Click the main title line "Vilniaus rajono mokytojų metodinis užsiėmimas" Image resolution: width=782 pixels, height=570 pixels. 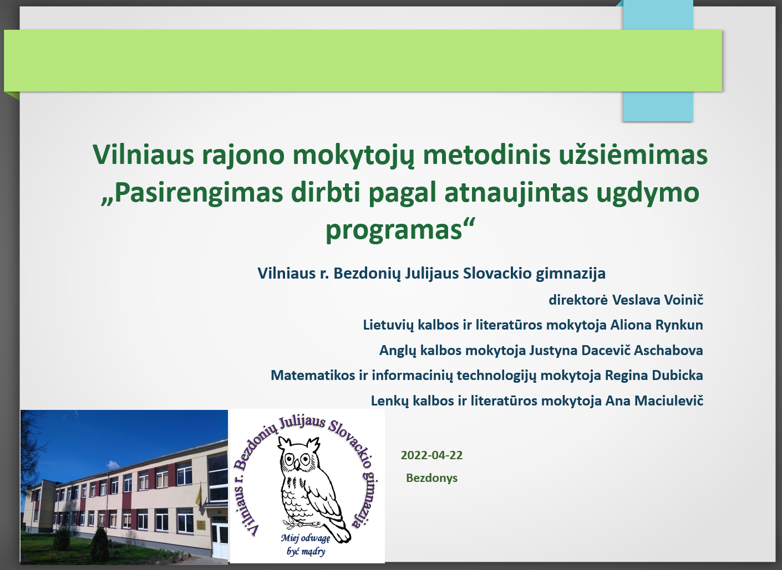tap(400, 155)
